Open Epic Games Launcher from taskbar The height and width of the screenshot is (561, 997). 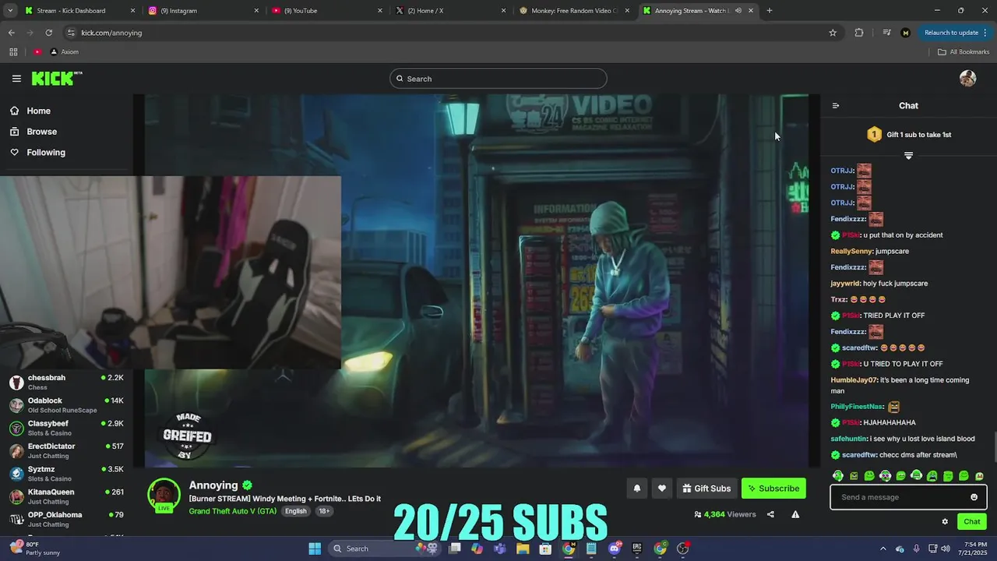(x=636, y=549)
